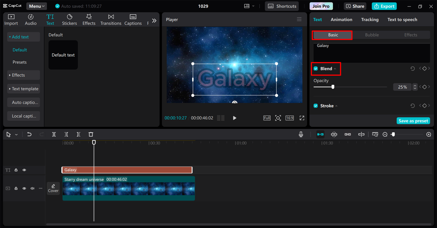Expand the Text template section
This screenshot has width=437, height=228.
tap(24, 89)
